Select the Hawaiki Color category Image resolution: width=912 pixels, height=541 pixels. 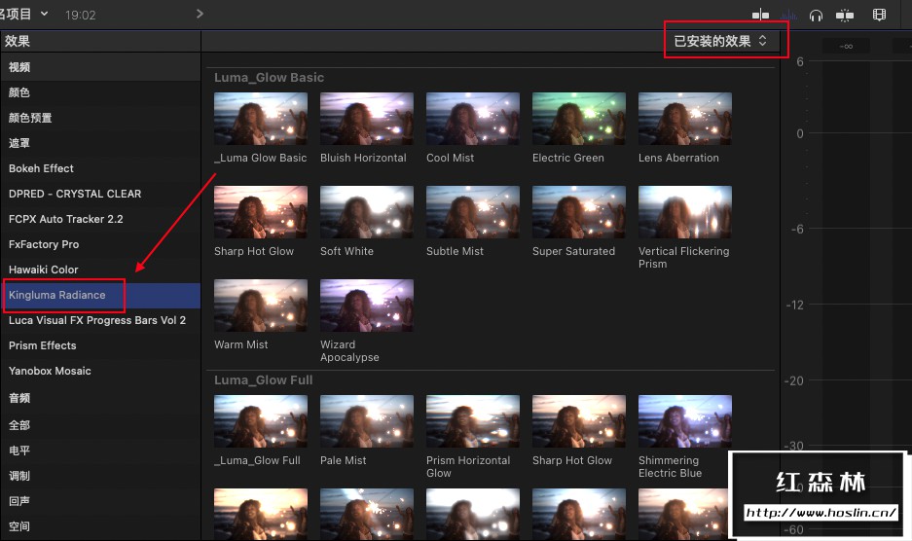pyautogui.click(x=100, y=270)
